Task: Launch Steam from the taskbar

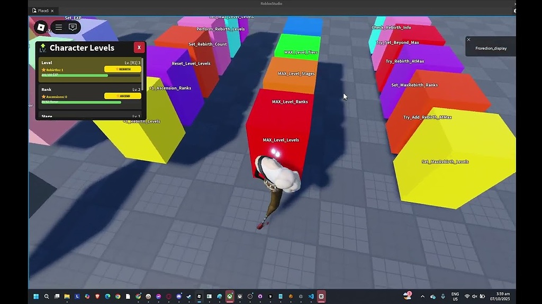Action: click(188, 297)
